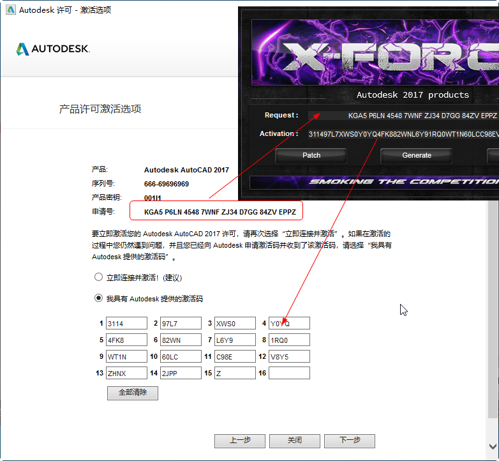
Task: Focus activation code box 4
Action: point(289,324)
